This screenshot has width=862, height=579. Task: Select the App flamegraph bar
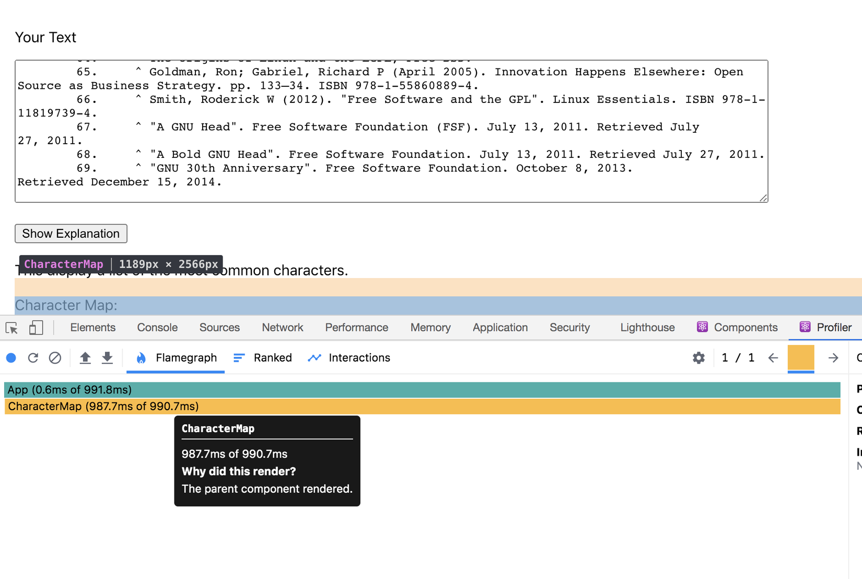click(422, 390)
